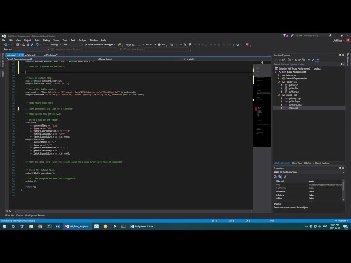
Task: Select gdWorld.cpp in Solution Explorer
Action: point(295,105)
